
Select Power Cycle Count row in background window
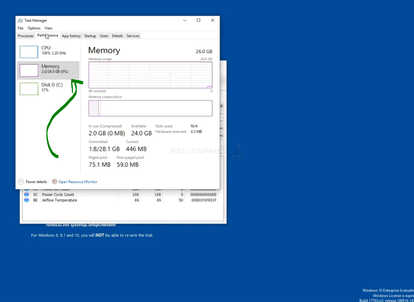(x=120, y=194)
